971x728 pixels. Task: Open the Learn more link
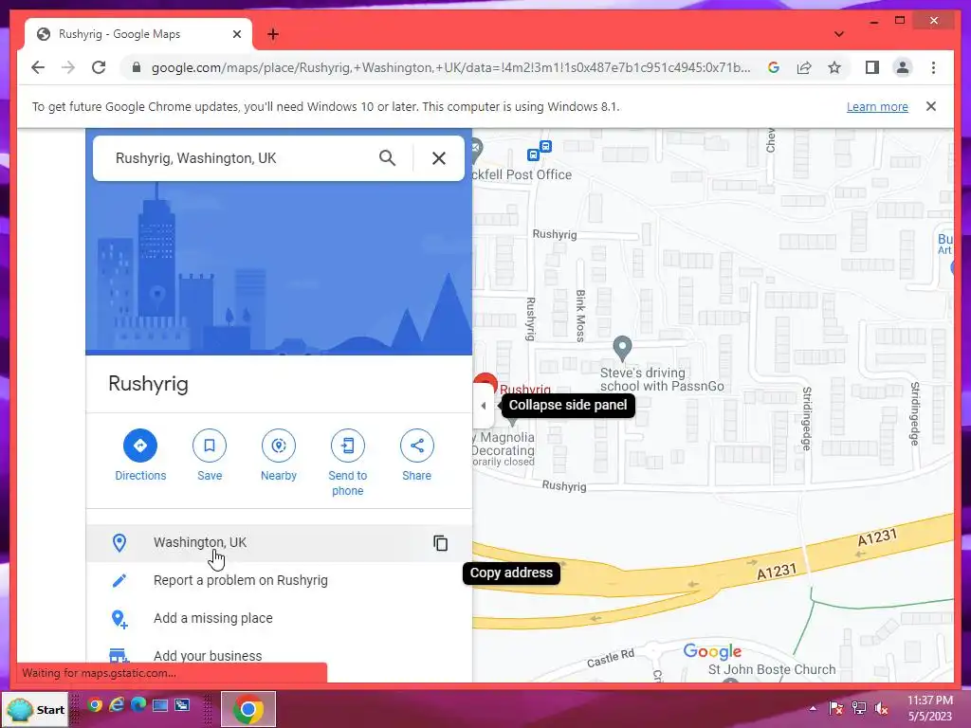(x=877, y=106)
